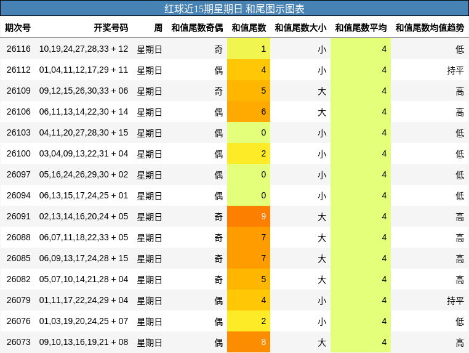This screenshot has width=469, height=353.
Task: Click numbers 04,11,20,27,28,30 + 15
Action: [84, 132]
